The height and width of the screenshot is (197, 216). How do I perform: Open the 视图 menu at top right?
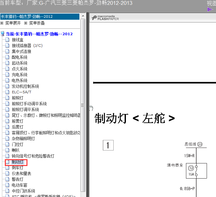(211, 3)
